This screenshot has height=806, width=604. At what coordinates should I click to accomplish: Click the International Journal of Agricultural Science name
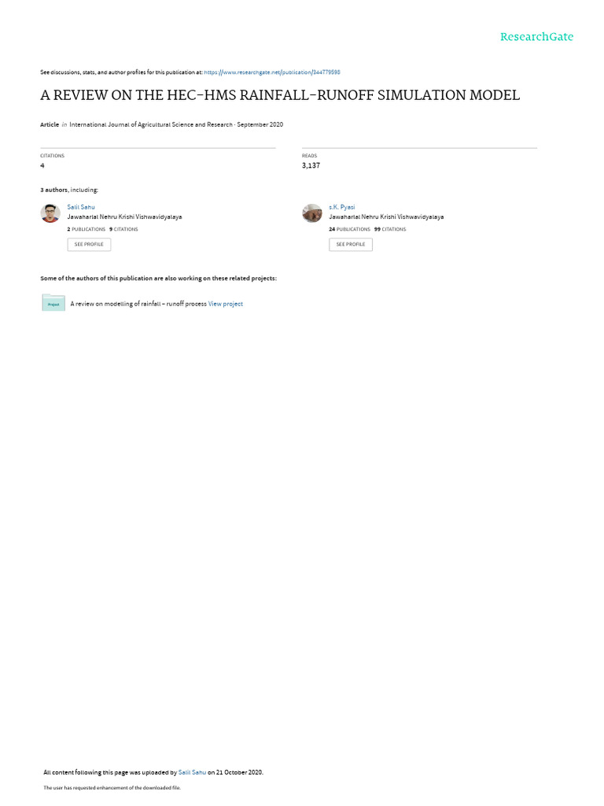[x=151, y=124]
